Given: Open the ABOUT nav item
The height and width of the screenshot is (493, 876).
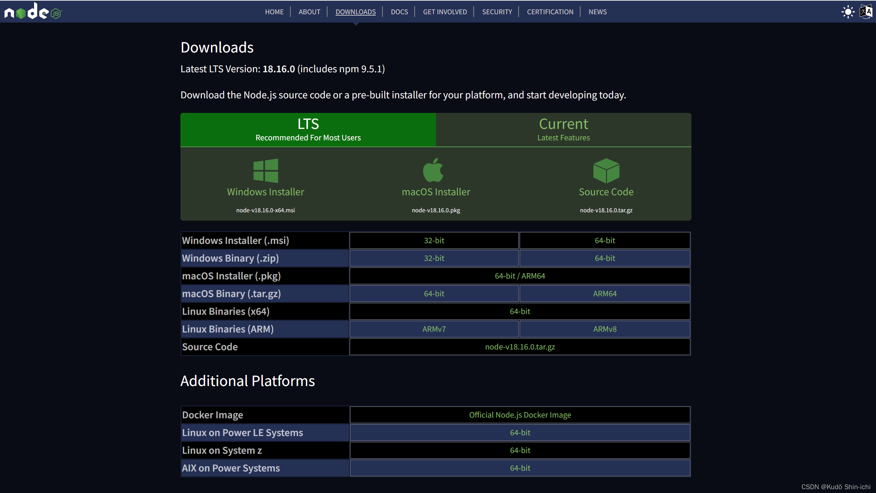Looking at the screenshot, I should (x=309, y=12).
